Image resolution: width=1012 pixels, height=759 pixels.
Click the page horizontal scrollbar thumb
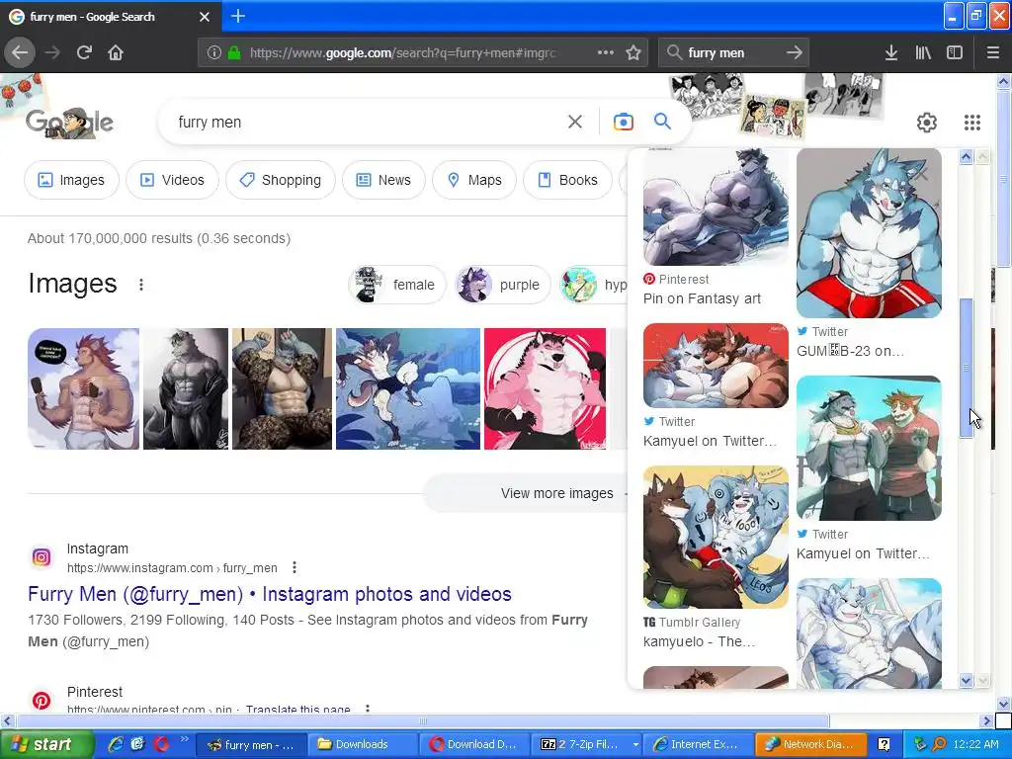423,720
